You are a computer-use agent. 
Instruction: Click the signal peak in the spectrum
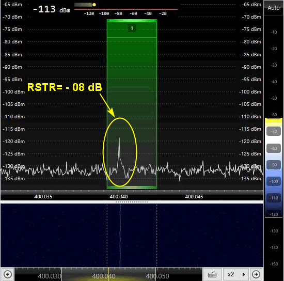coord(119,138)
